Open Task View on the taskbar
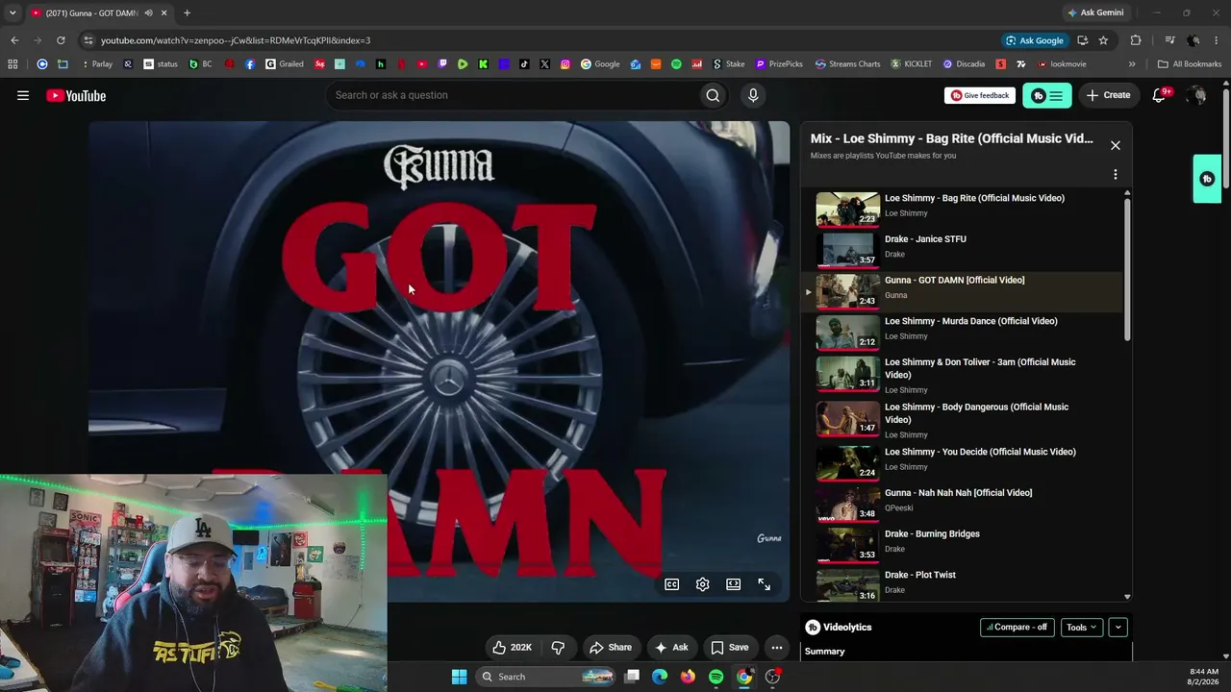The height and width of the screenshot is (692, 1231). coord(632,677)
